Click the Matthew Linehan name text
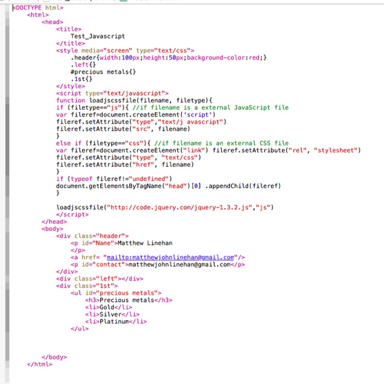This screenshot has width=384, height=384. pos(145,243)
